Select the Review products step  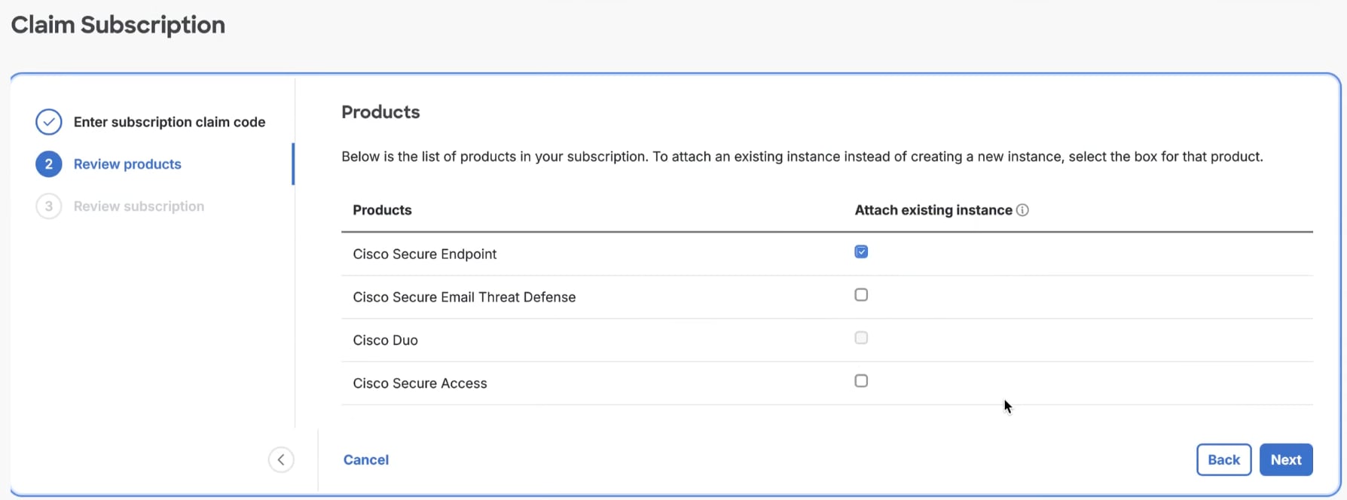127,164
